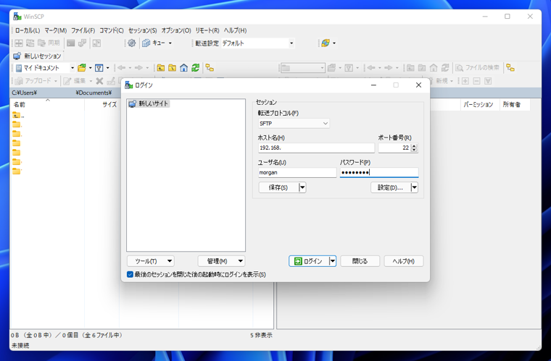551x361 pixels.
Task: Click the compare directories icon in WinSCP toolbar
Action: [19, 43]
